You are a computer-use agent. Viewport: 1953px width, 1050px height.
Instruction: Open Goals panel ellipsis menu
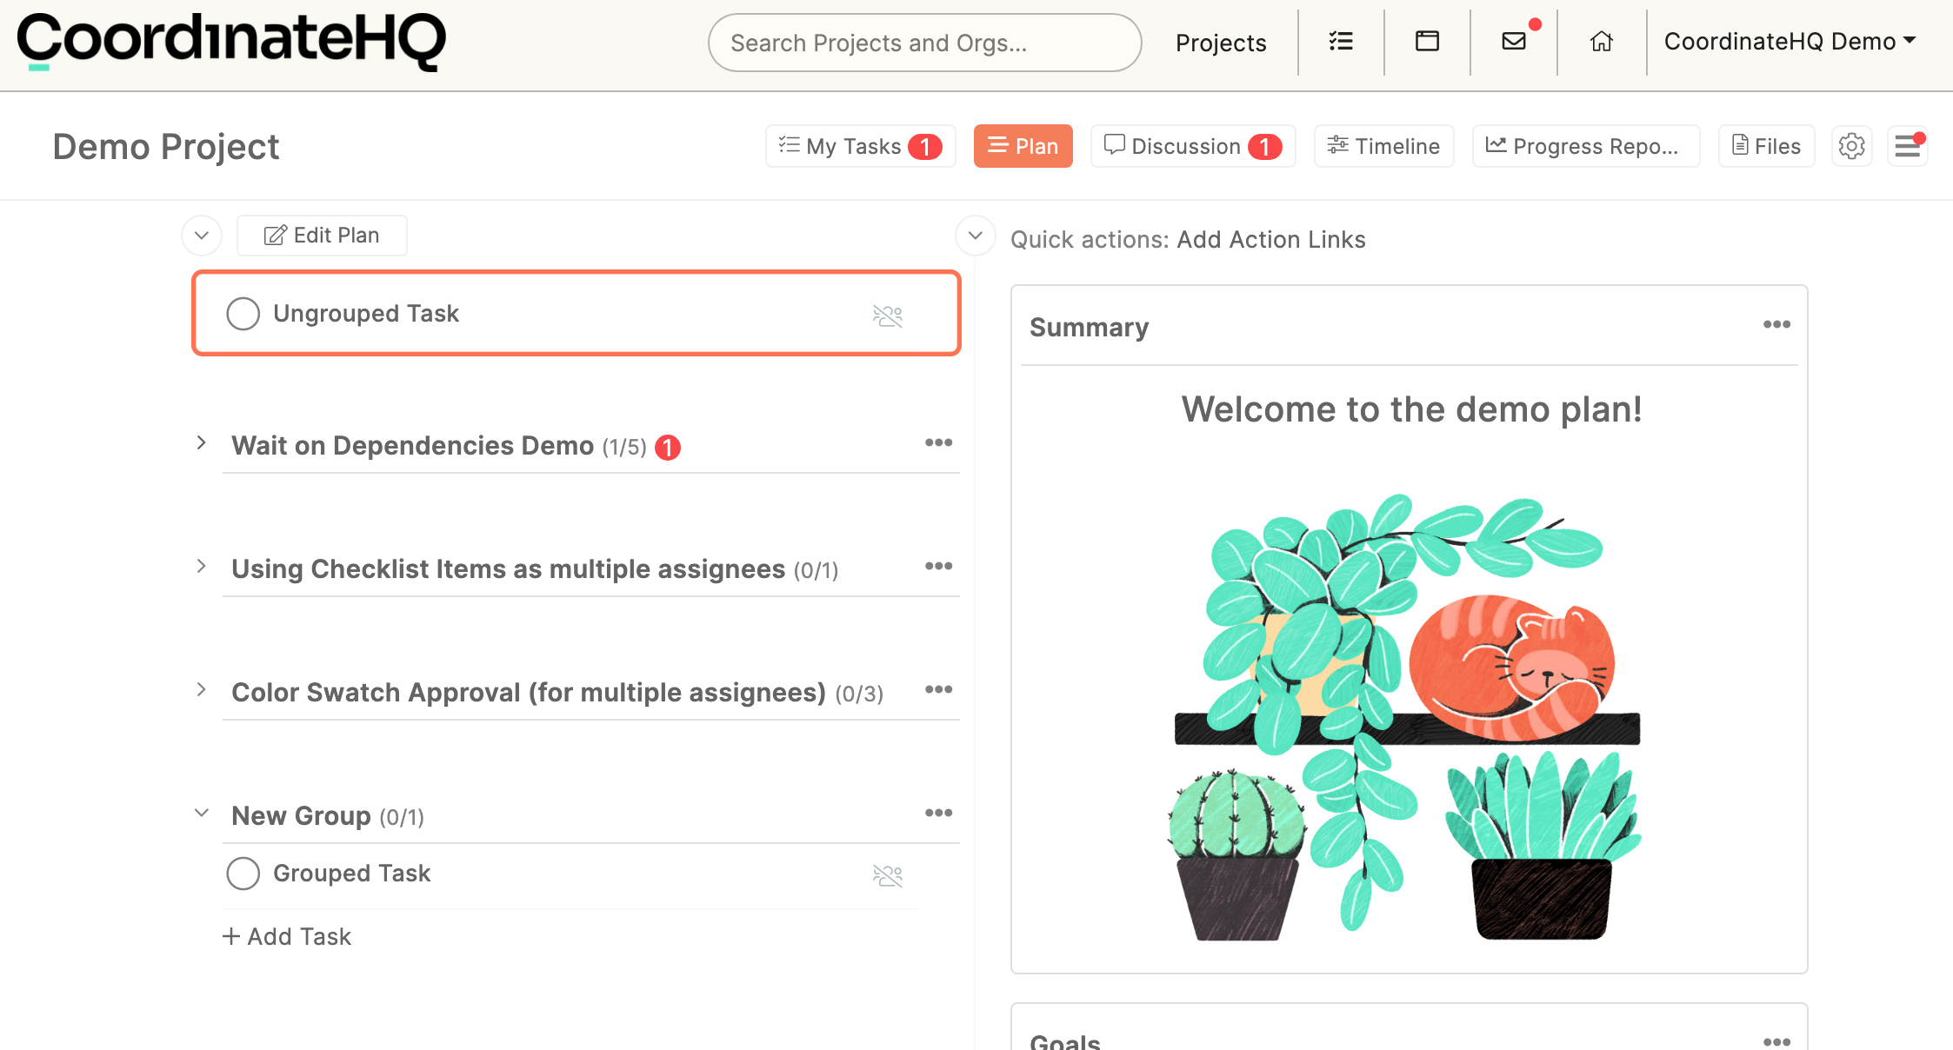pyautogui.click(x=1776, y=1041)
